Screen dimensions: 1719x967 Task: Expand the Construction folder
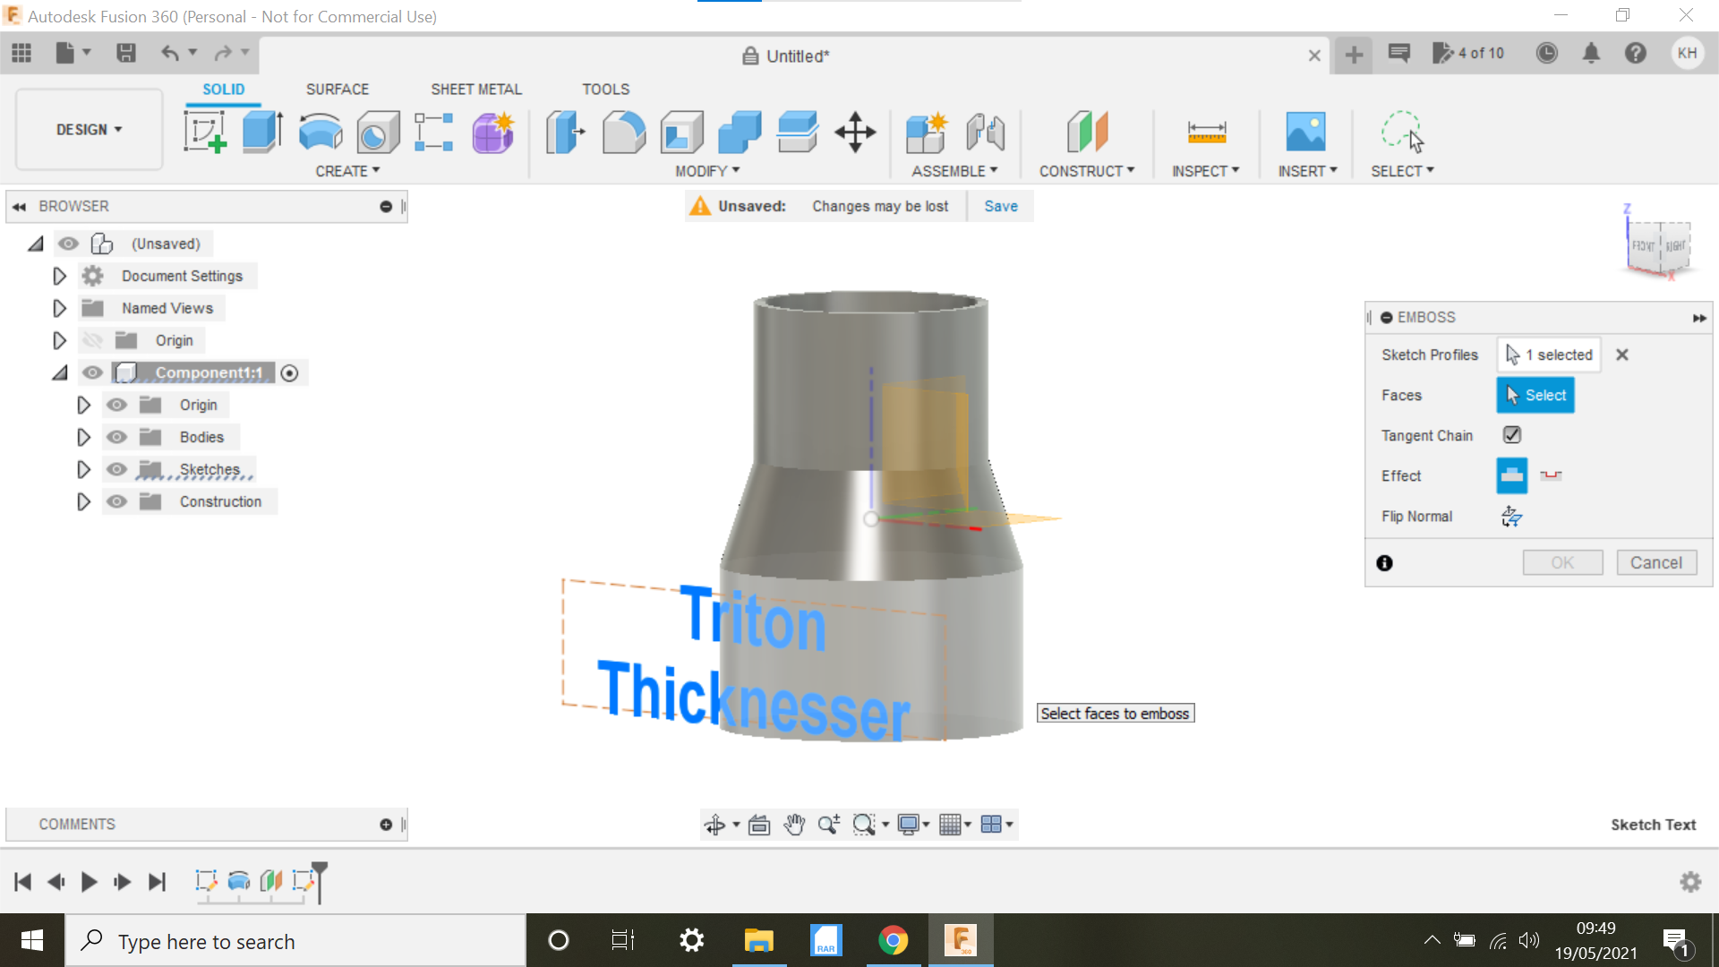click(x=83, y=501)
